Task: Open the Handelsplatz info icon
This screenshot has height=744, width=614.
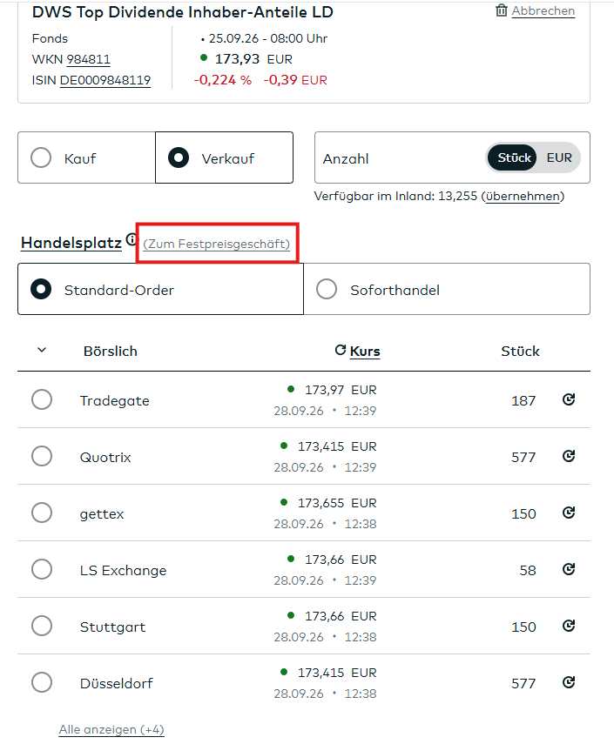Action: (x=131, y=239)
